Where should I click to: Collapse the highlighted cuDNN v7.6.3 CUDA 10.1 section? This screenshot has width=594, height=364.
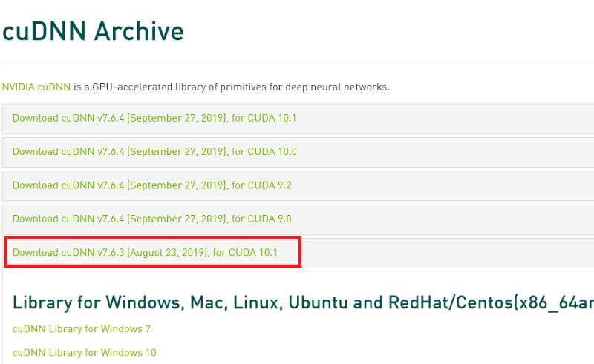(x=145, y=253)
